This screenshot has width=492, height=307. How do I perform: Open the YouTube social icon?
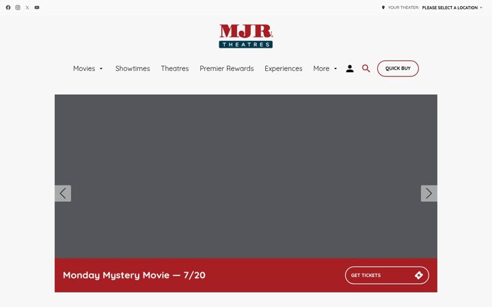click(x=37, y=8)
